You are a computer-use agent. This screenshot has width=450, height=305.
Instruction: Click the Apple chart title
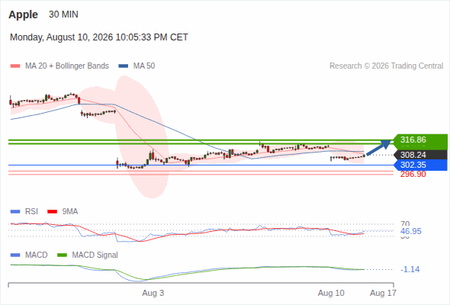(23, 14)
